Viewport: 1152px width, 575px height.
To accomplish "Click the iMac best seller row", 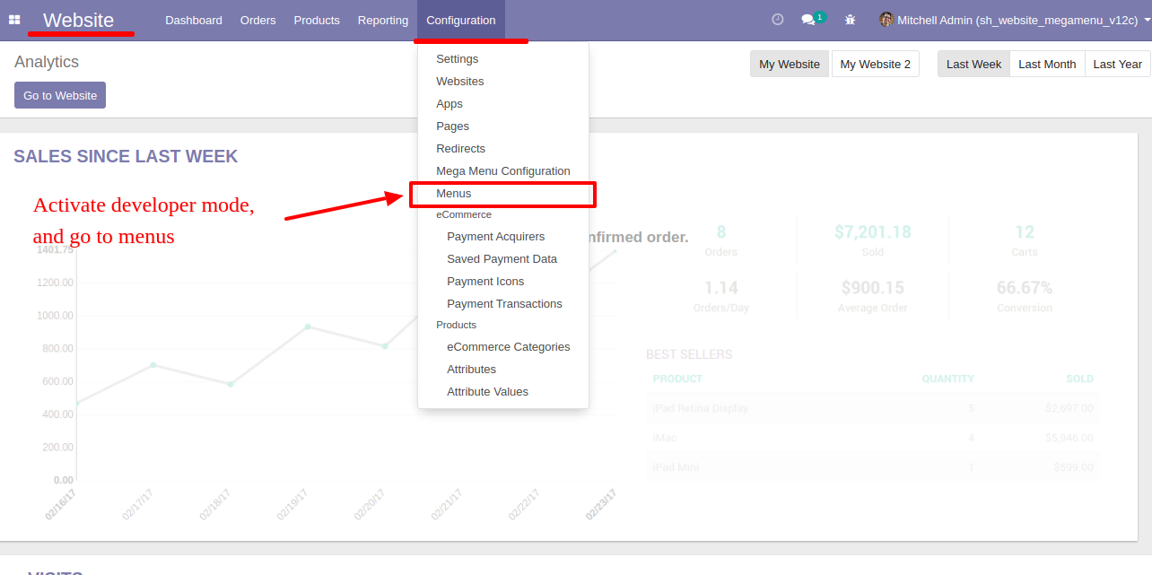I will coord(873,438).
